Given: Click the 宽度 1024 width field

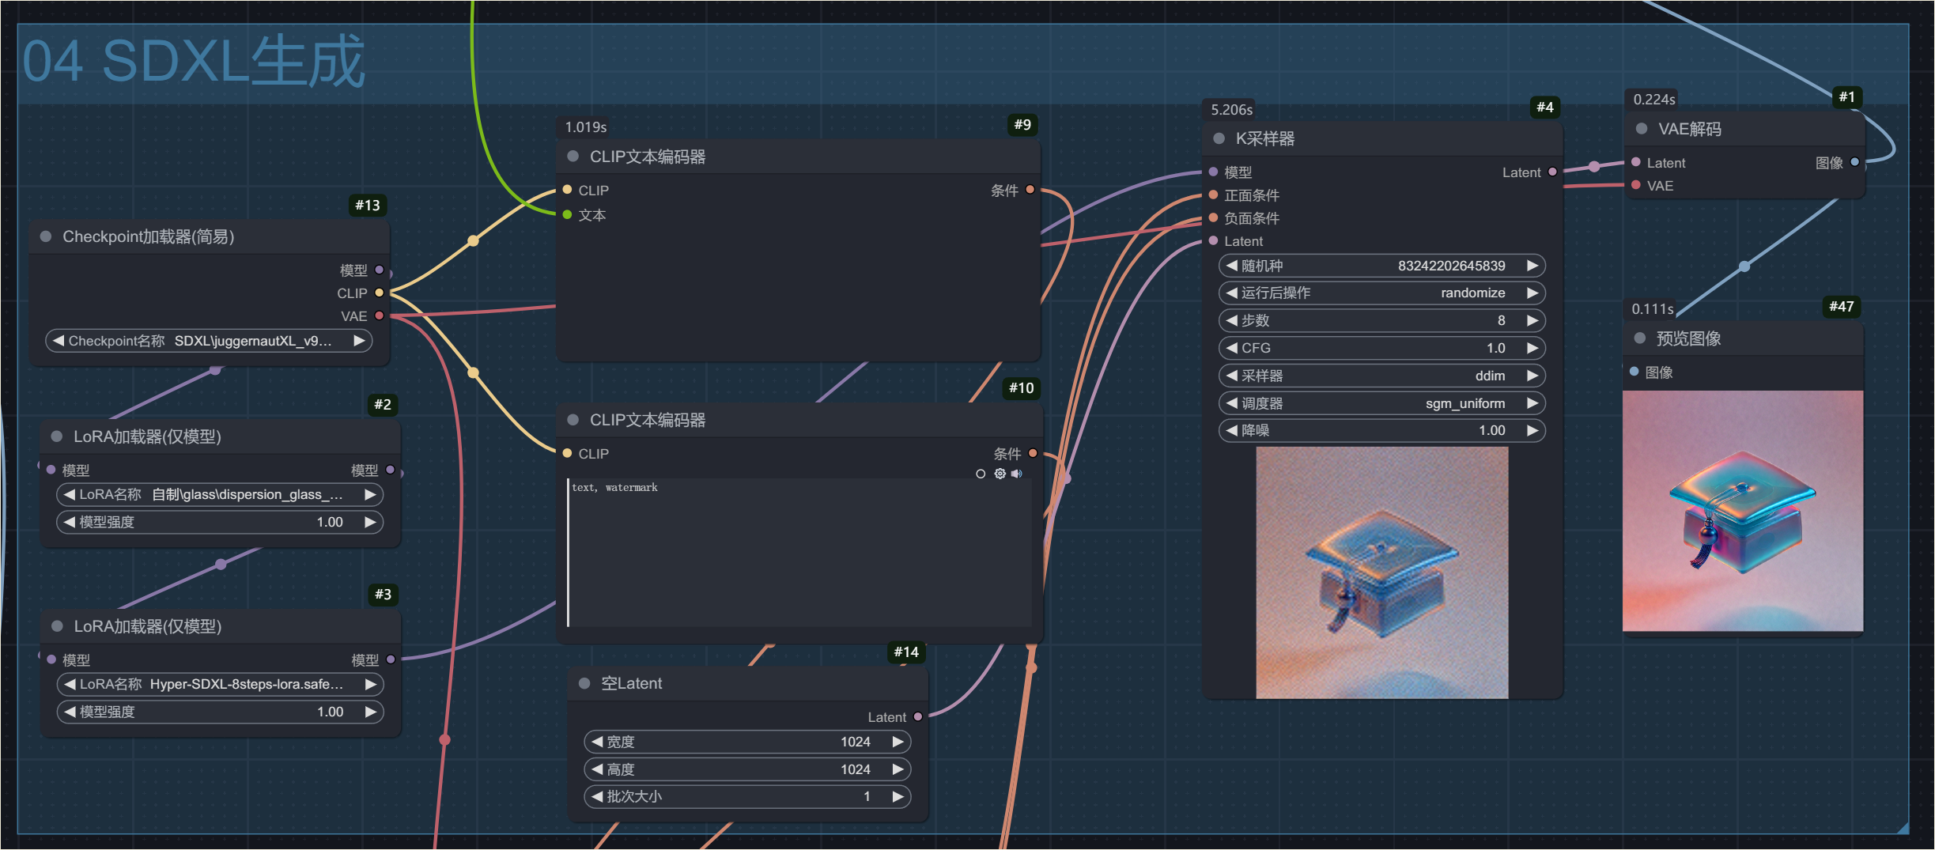Looking at the screenshot, I should point(747,742).
